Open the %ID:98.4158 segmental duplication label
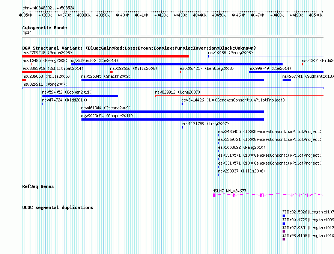The width and height of the screenshot is (334, 254). 308,236
